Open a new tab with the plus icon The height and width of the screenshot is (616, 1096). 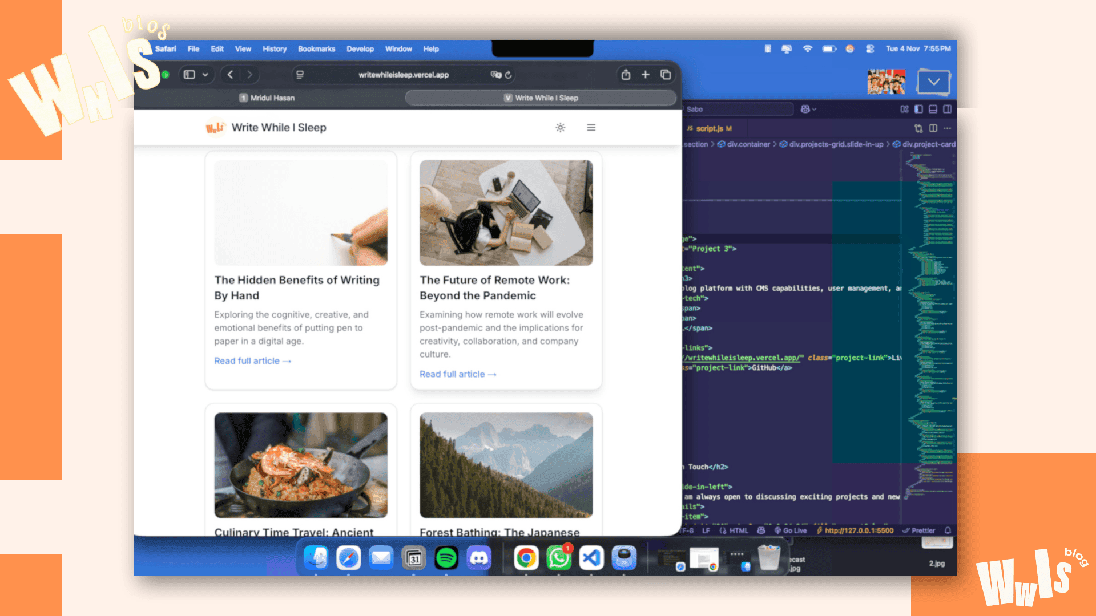point(645,74)
